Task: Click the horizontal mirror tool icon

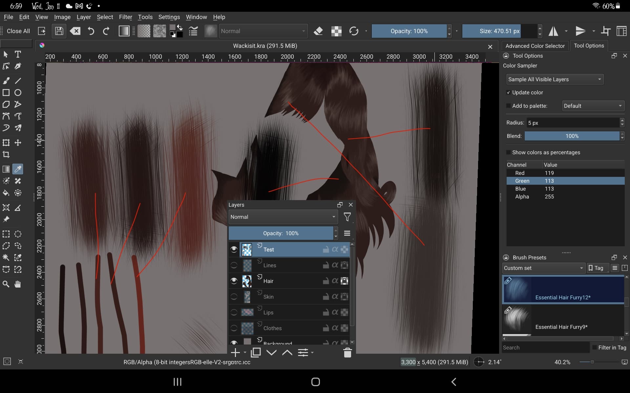Action: (554, 31)
